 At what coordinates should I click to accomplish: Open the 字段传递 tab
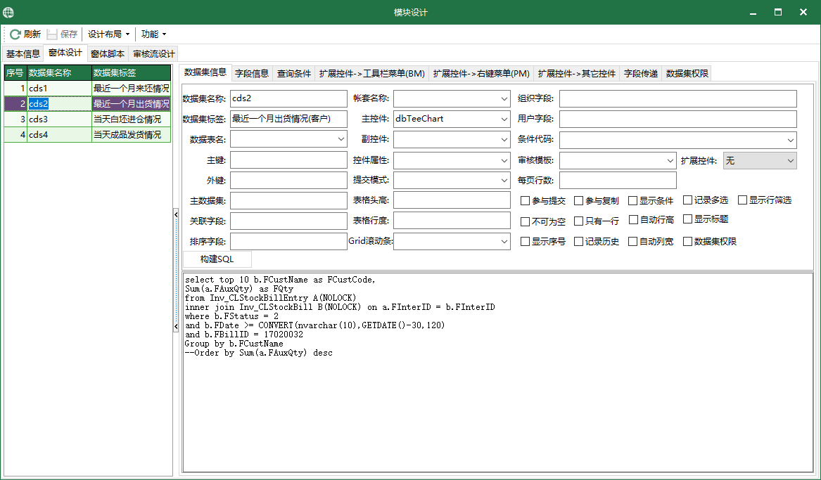[x=641, y=74]
